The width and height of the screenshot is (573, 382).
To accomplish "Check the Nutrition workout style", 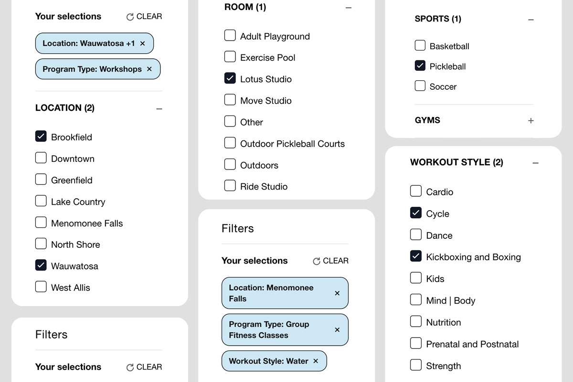I will point(416,321).
